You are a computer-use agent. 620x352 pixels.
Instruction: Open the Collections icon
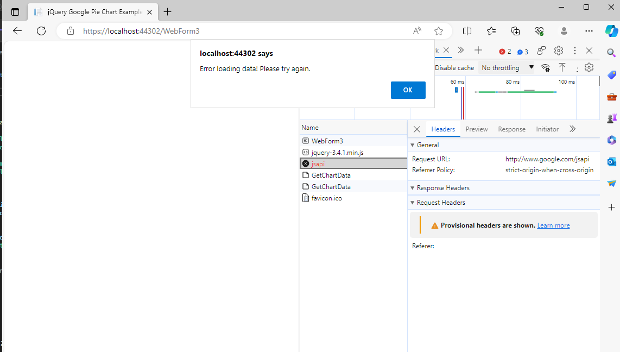[515, 31]
